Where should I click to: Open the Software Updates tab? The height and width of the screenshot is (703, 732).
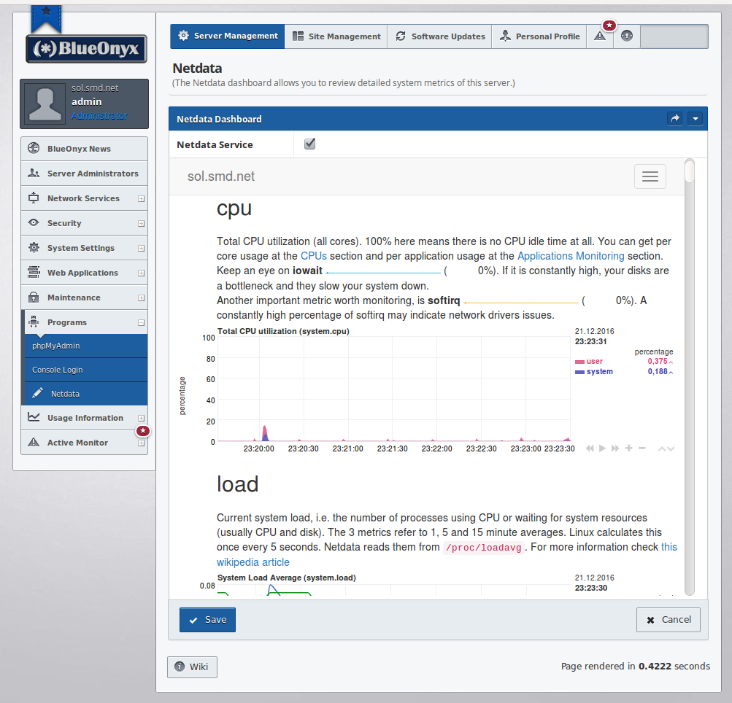pyautogui.click(x=440, y=36)
